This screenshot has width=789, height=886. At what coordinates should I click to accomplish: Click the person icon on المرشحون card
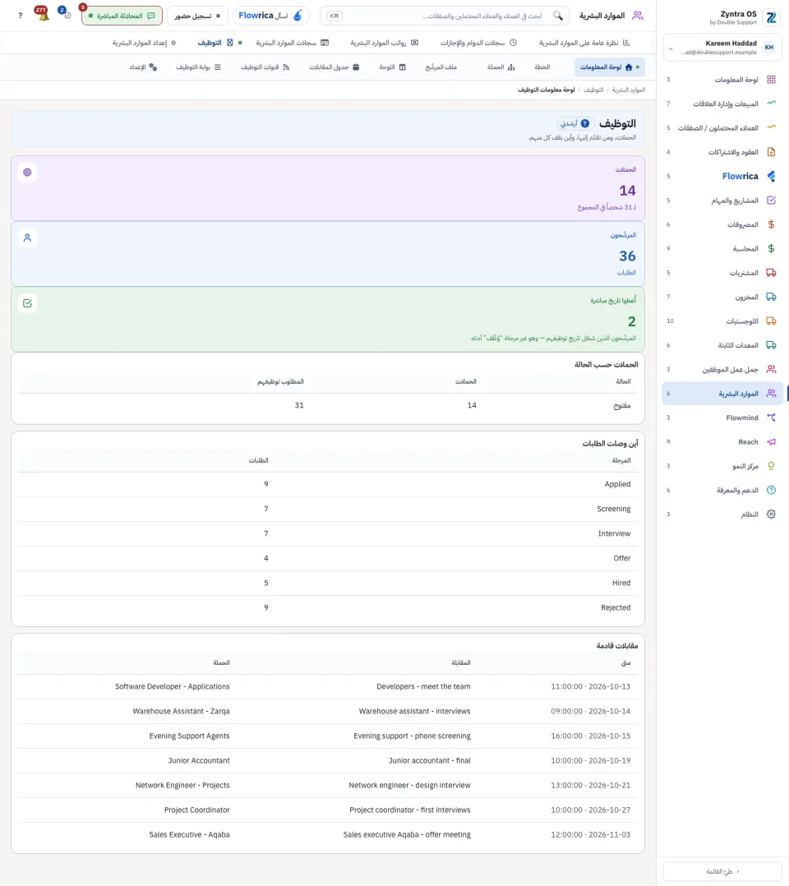(27, 238)
